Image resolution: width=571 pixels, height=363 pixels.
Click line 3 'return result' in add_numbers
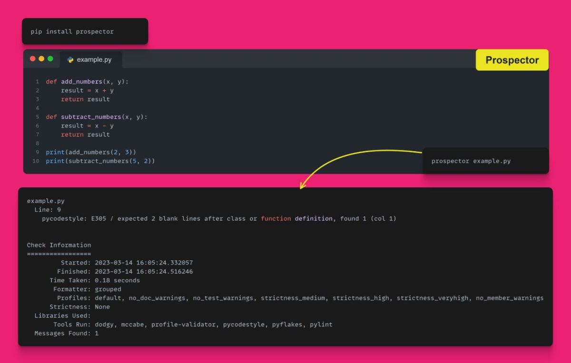click(85, 99)
